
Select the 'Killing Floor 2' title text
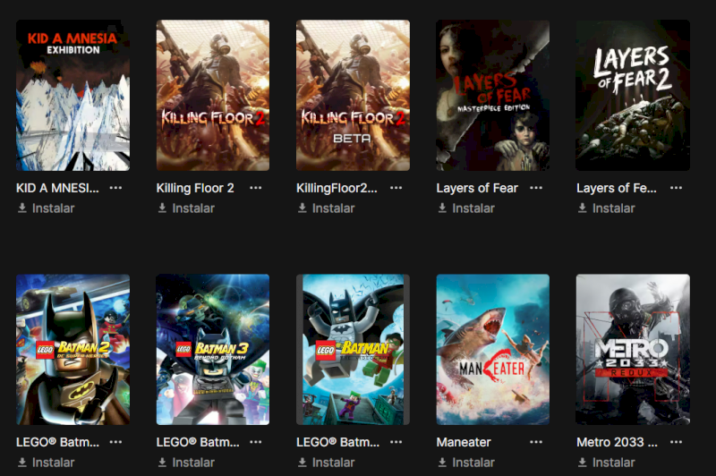[x=195, y=188]
